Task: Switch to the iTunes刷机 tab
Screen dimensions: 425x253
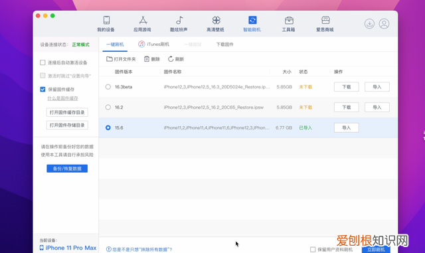Action: click(153, 44)
